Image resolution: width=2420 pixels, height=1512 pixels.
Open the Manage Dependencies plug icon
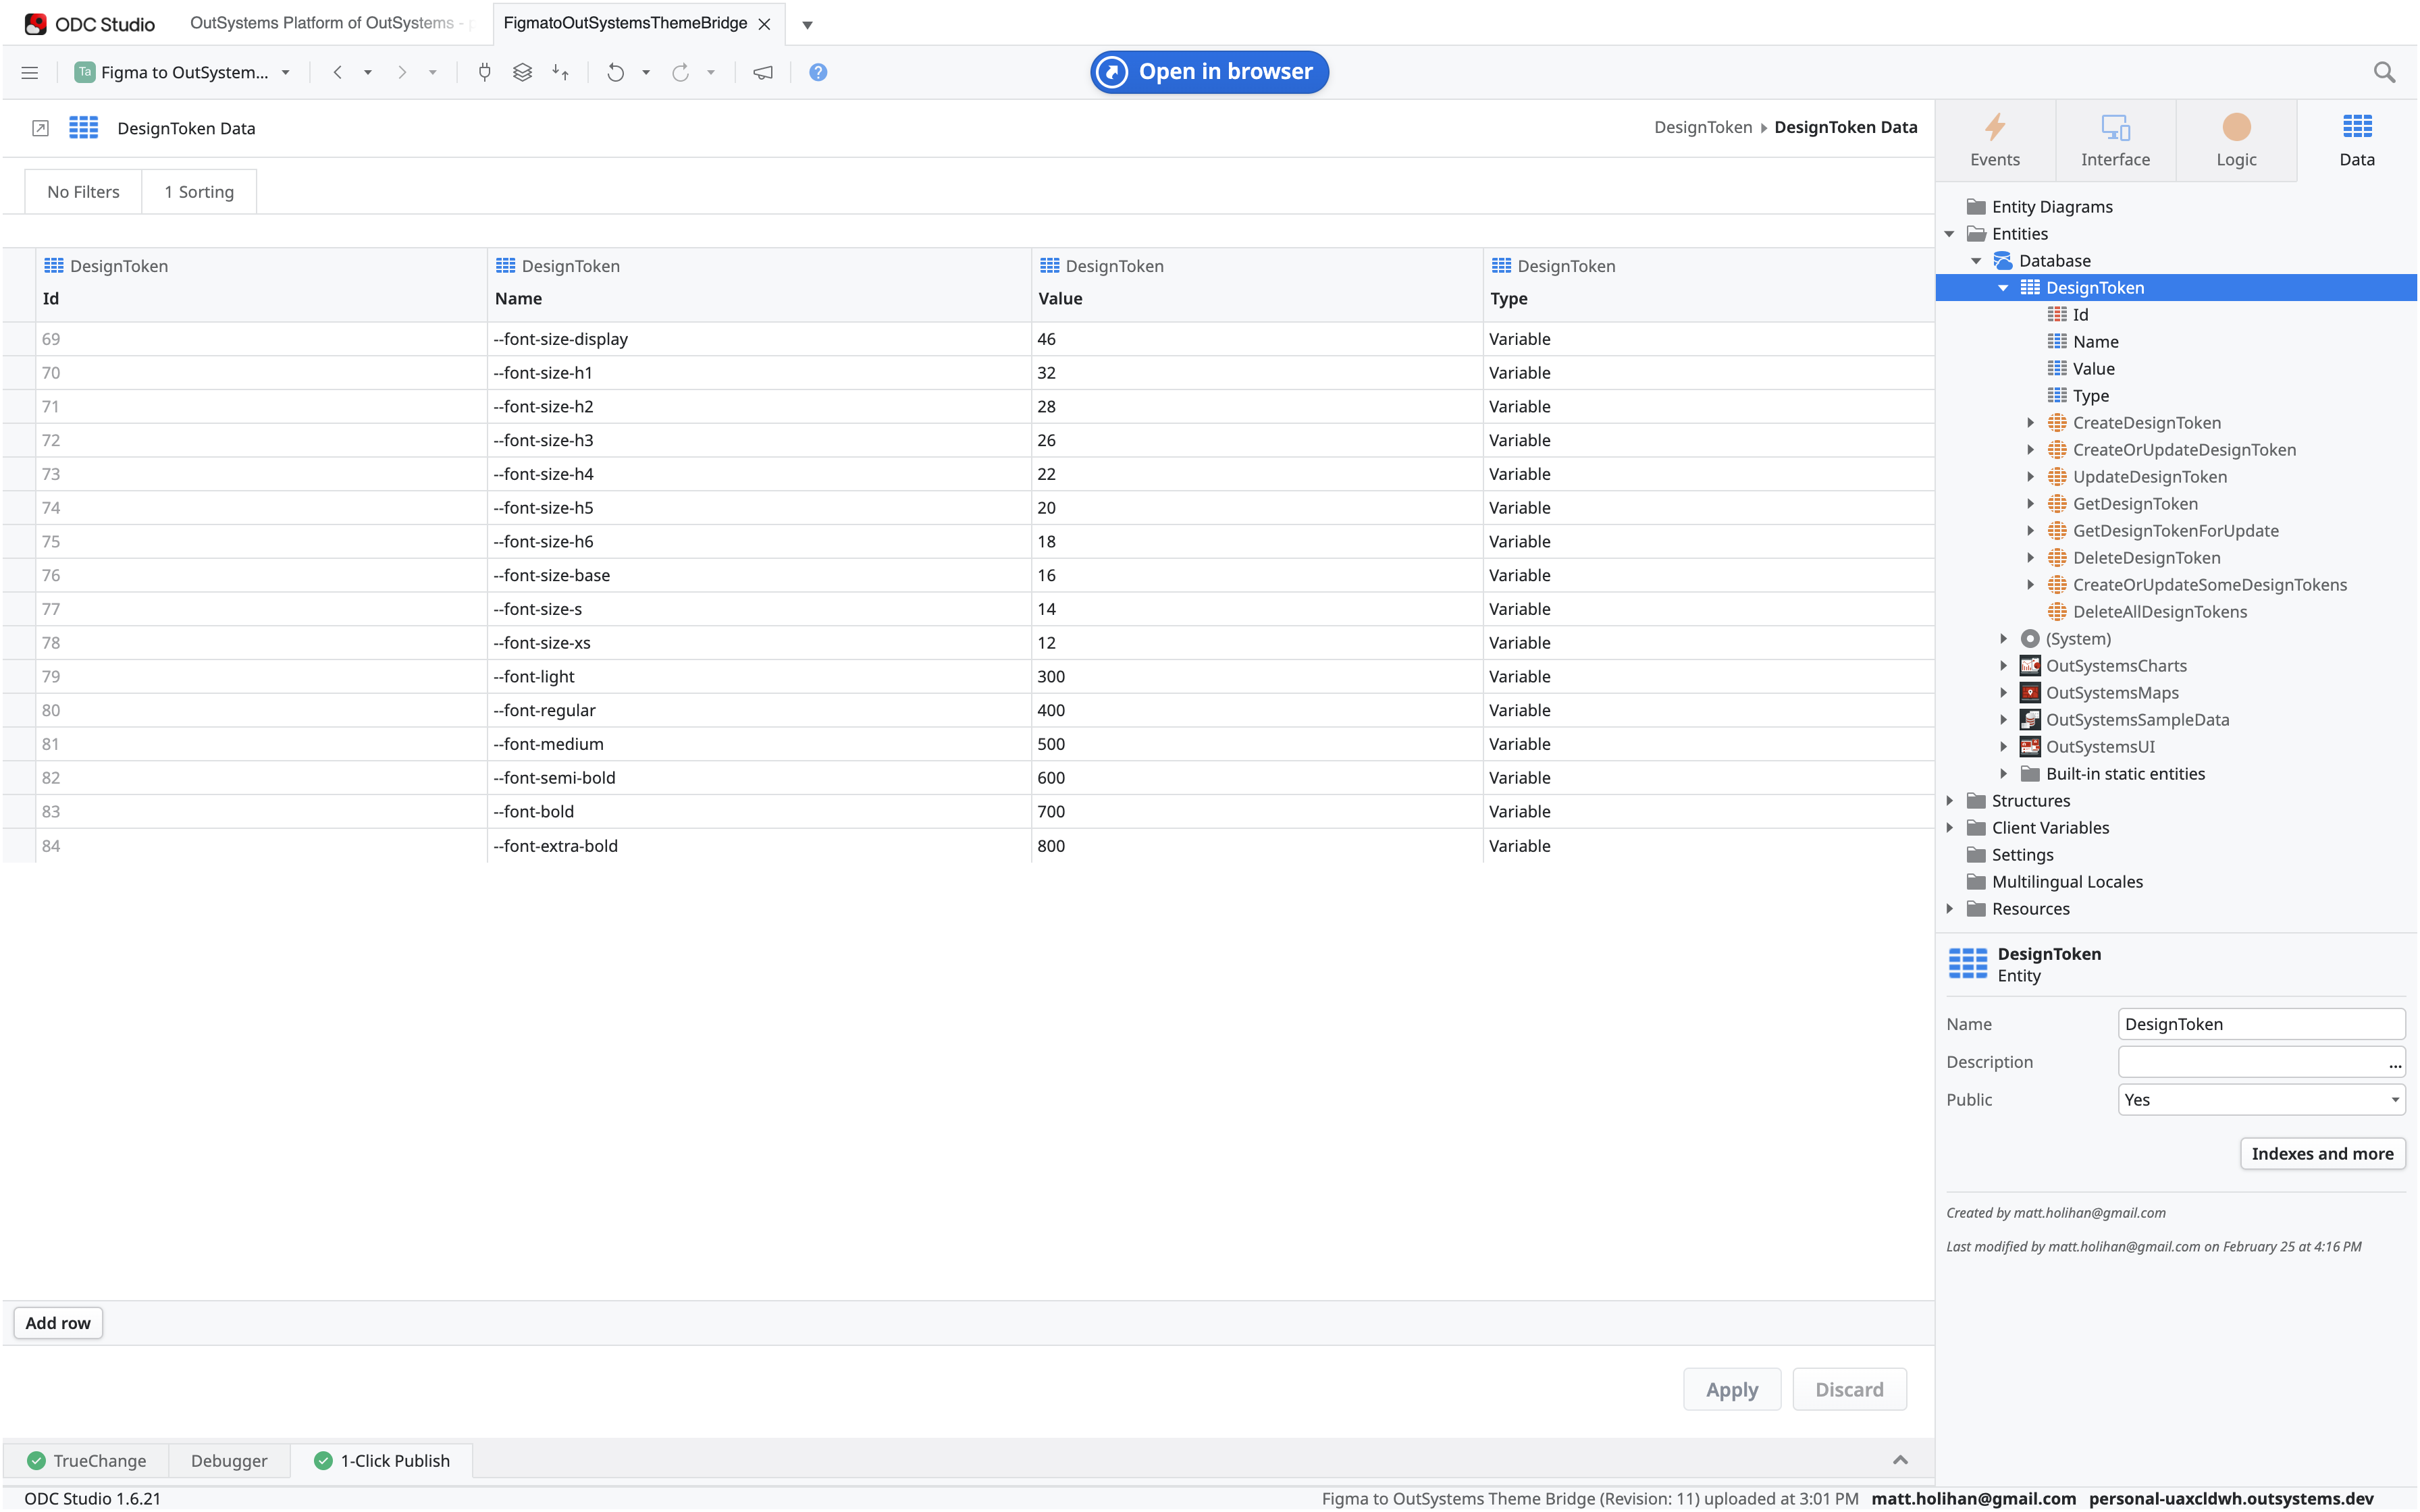pyautogui.click(x=484, y=71)
